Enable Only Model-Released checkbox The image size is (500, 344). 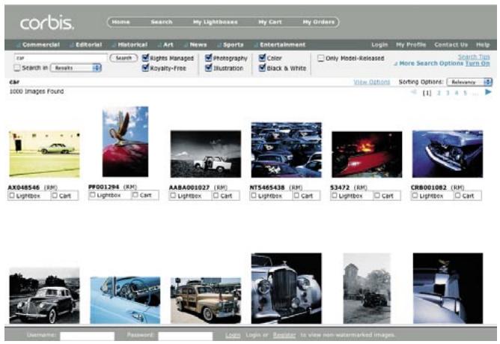[321, 58]
